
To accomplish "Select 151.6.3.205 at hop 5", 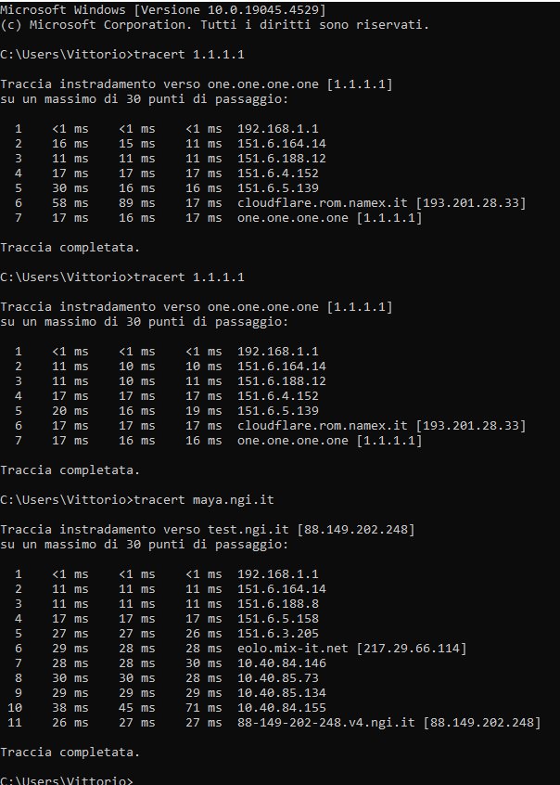I will point(278,634).
